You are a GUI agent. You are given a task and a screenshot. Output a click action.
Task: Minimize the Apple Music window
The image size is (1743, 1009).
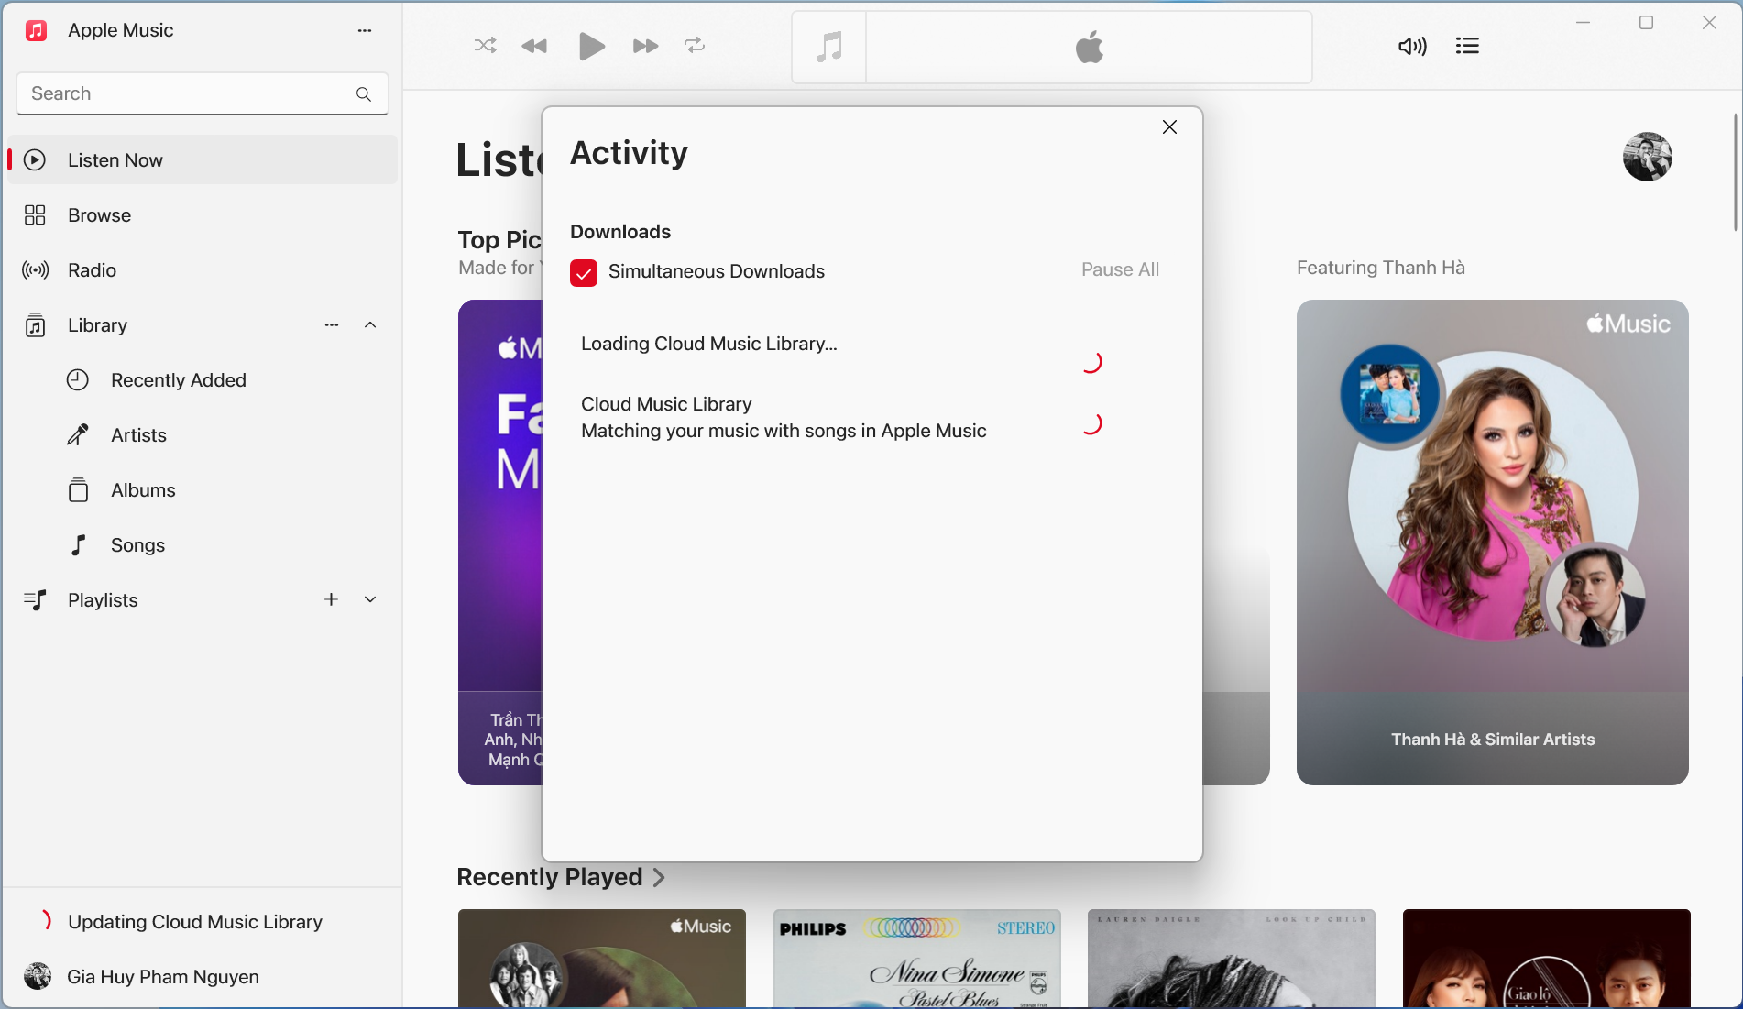pyautogui.click(x=1583, y=23)
